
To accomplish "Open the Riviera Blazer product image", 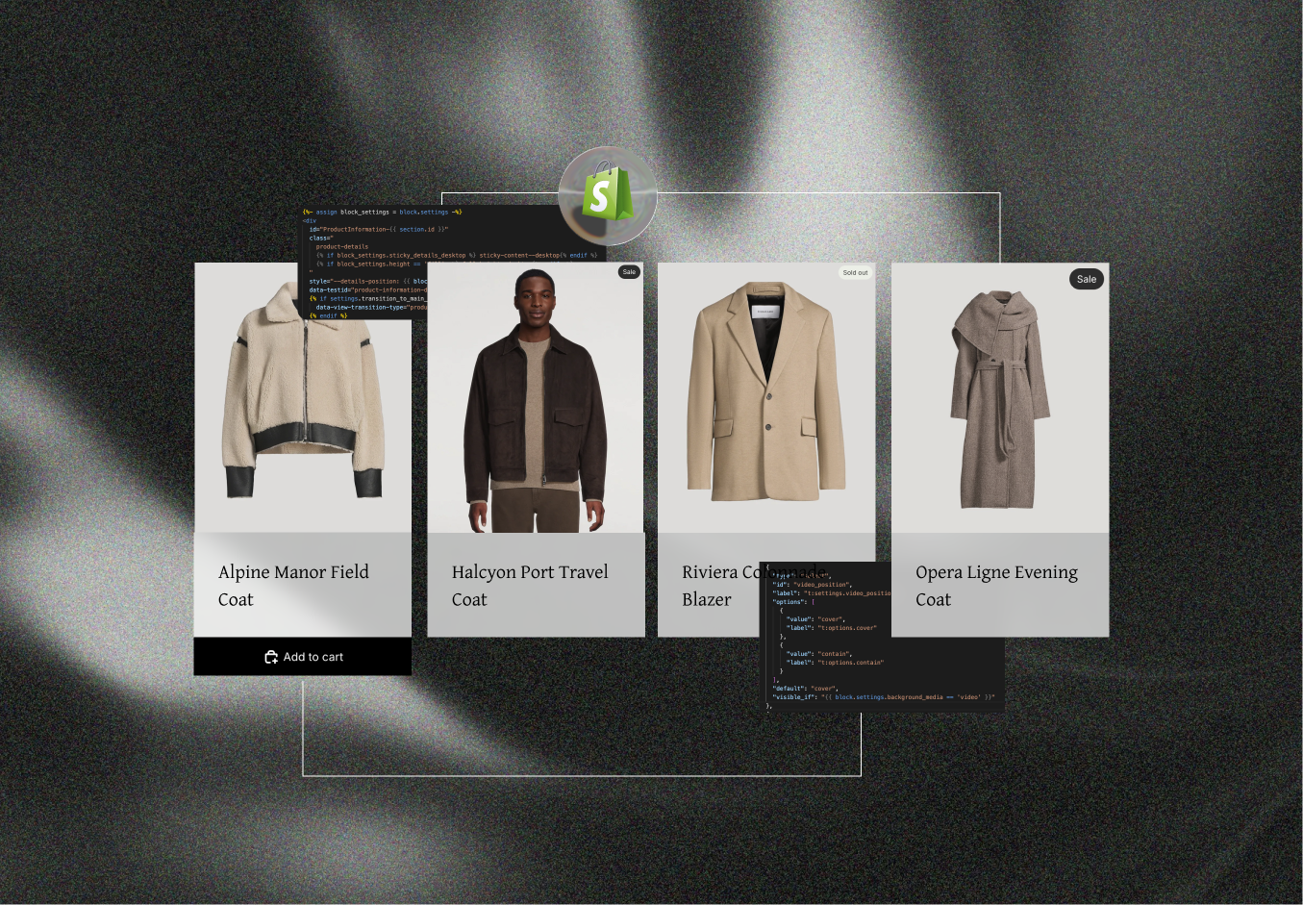I will click(x=766, y=397).
